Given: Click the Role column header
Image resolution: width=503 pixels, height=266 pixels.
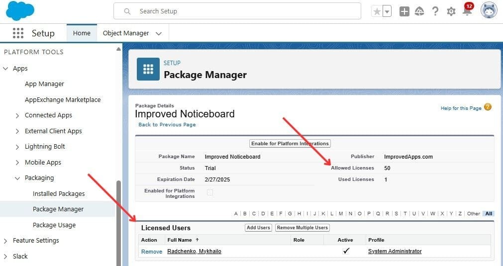Looking at the screenshot, I should tap(299, 240).
